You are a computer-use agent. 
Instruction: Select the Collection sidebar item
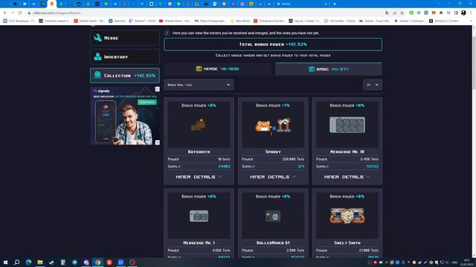[x=125, y=76]
